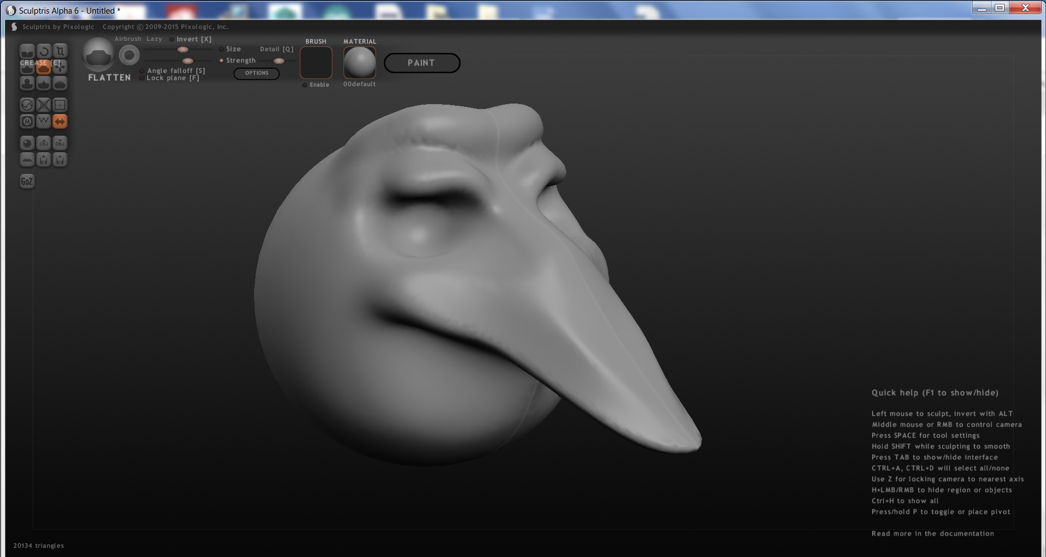
Task: Toggle the Size pressure dot
Action: coord(221,49)
